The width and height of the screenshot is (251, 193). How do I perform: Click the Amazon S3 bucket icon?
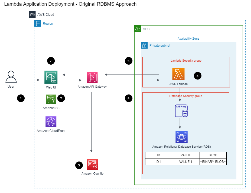pyautogui.click(x=51, y=99)
